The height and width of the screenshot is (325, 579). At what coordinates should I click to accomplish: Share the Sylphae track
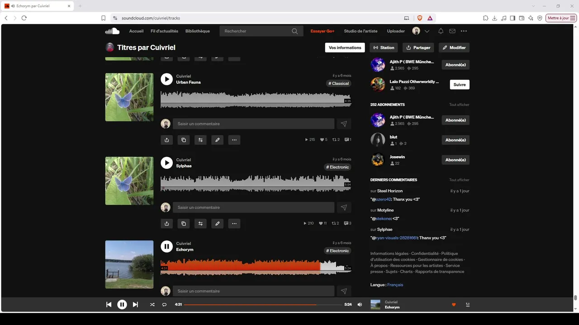166,223
